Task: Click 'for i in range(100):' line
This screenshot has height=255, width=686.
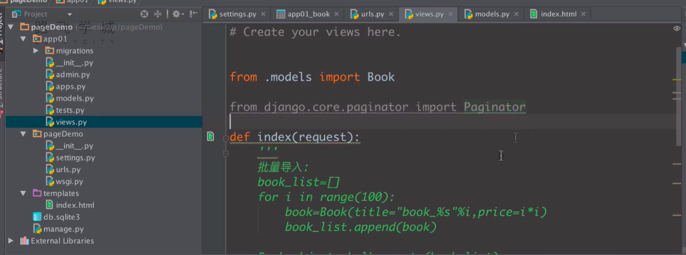Action: coord(326,197)
